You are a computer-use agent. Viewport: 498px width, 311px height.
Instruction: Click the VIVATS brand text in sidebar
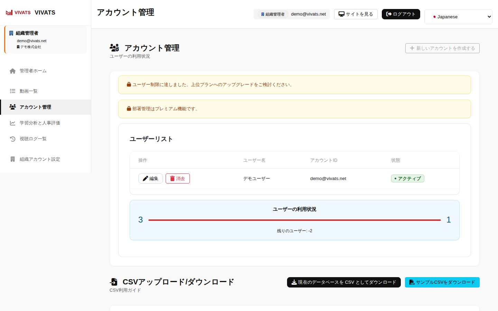(45, 12)
